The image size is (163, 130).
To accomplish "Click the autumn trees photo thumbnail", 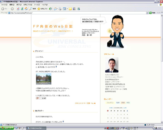I will point(44,79).
